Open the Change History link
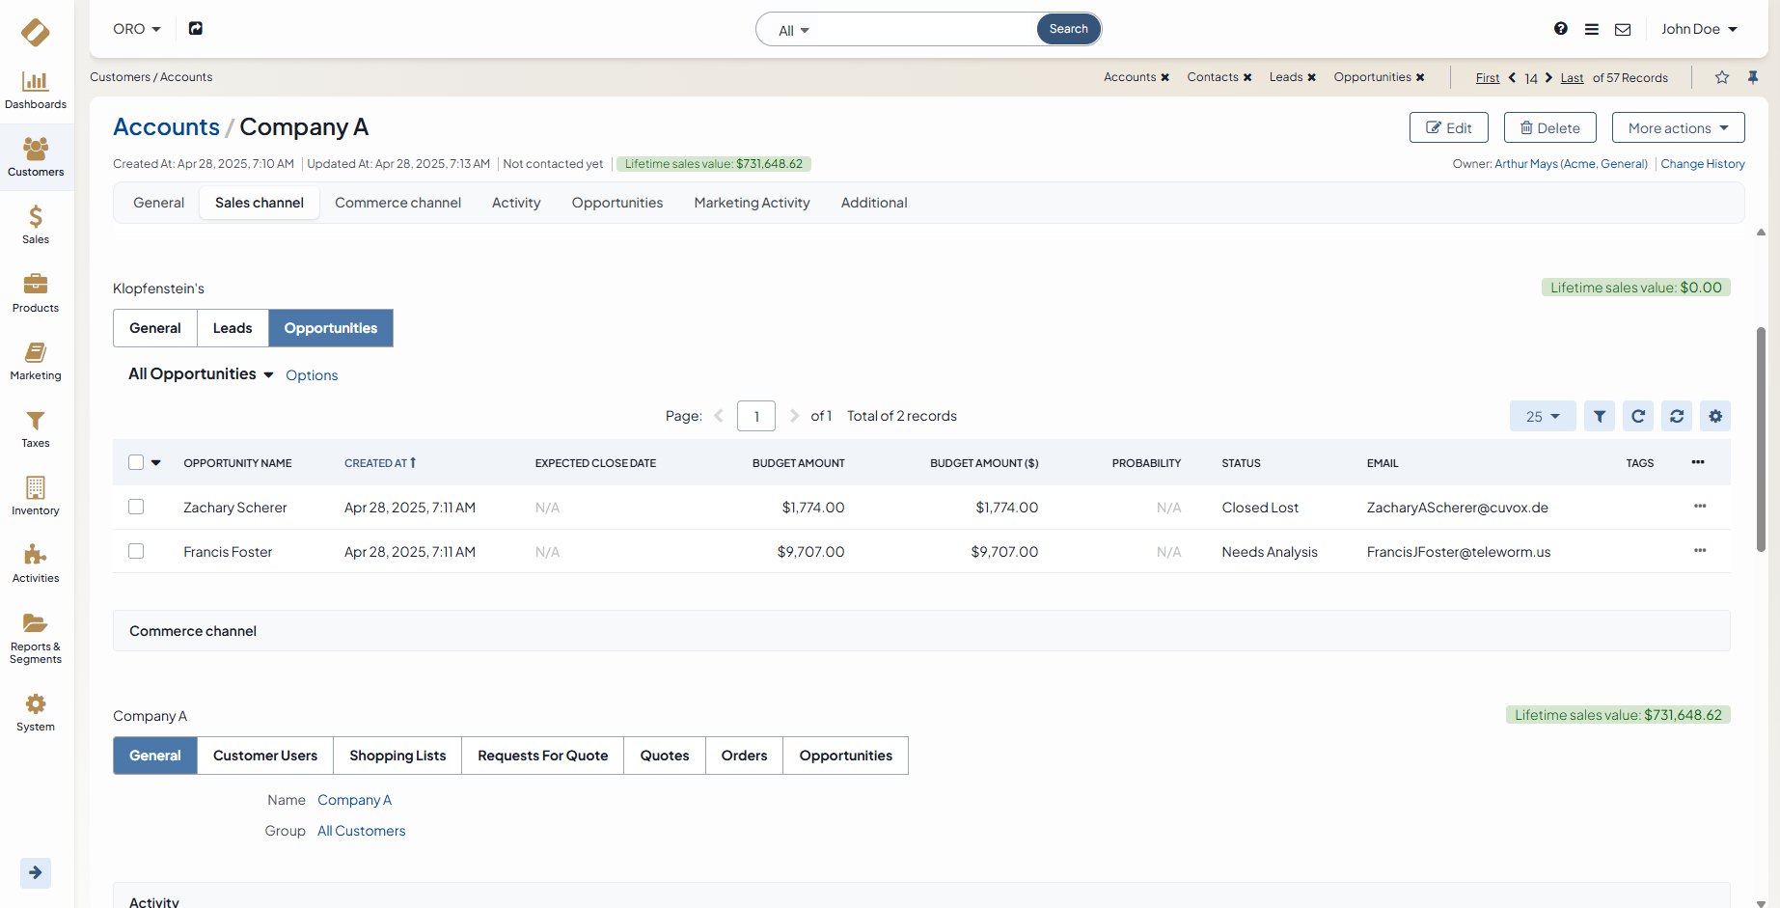The width and height of the screenshot is (1780, 908). (1702, 164)
